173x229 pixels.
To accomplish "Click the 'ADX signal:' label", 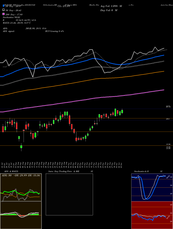I will 9,31.
